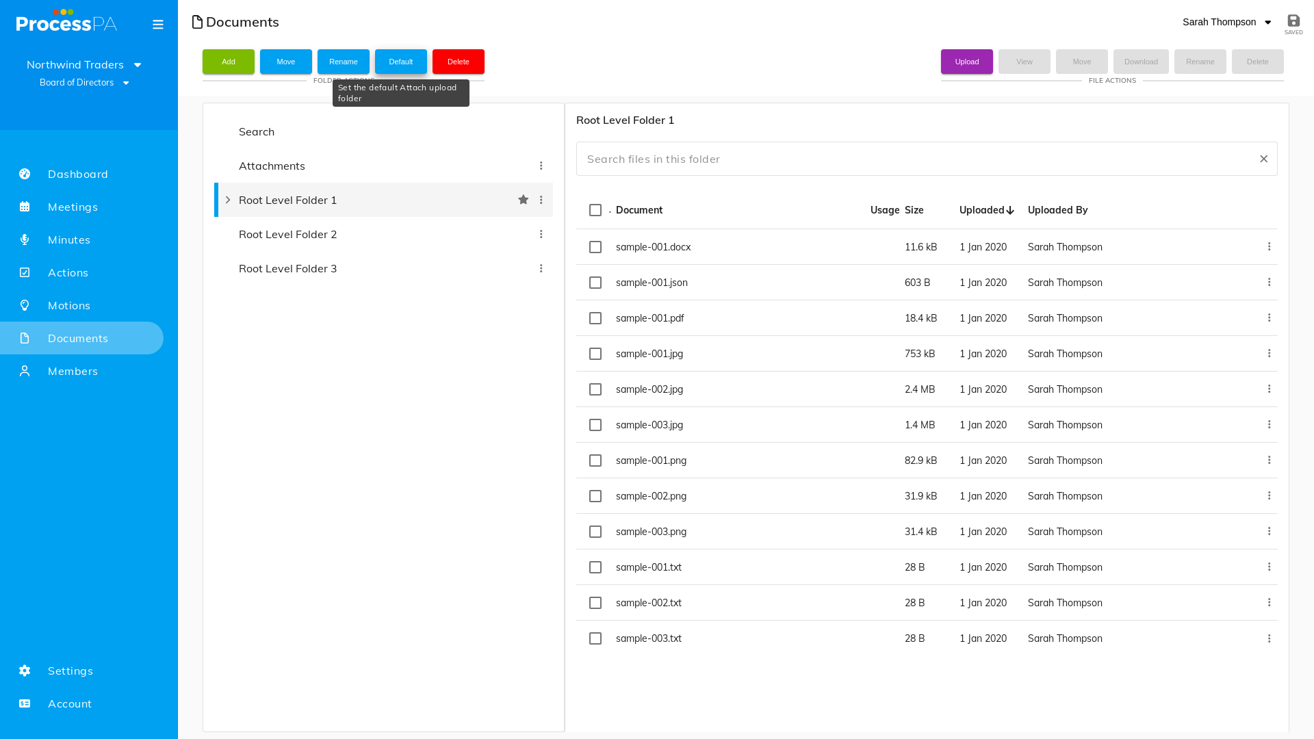Open more options for sample-003.txt

pos(1269,638)
